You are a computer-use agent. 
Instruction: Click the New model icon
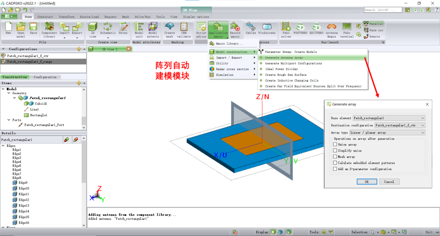click(8, 29)
